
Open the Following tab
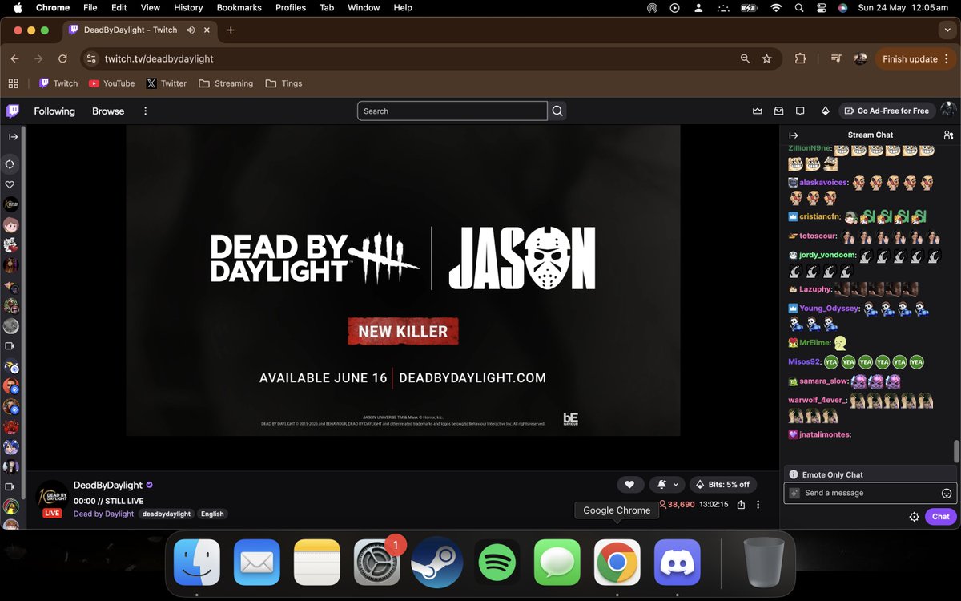pyautogui.click(x=54, y=111)
